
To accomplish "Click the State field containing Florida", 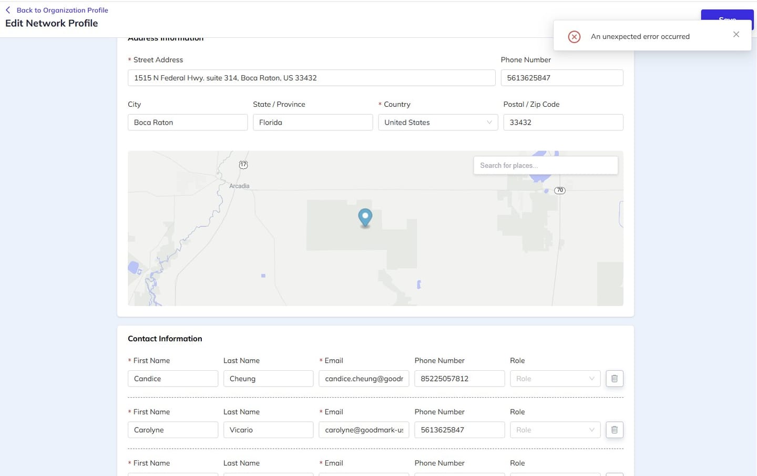I will point(313,123).
